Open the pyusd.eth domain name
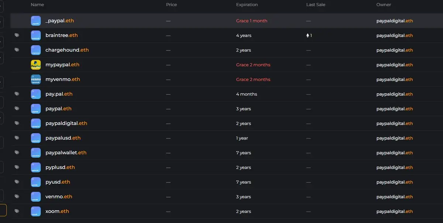Screen dimensions: 443x223 point(58,182)
